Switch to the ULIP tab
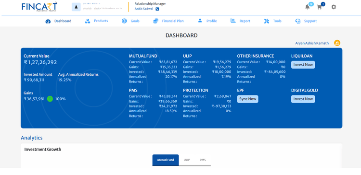Viewport: 361px width, 175px height. 187,160
